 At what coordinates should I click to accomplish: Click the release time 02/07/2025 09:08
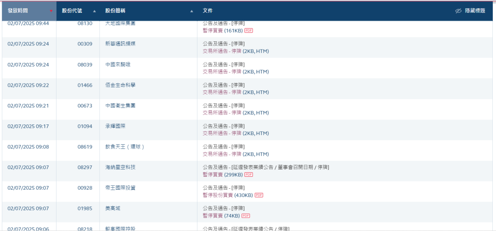[x=28, y=146]
